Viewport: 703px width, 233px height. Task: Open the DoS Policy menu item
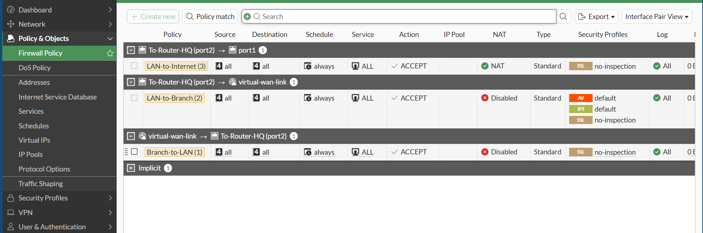pos(34,68)
